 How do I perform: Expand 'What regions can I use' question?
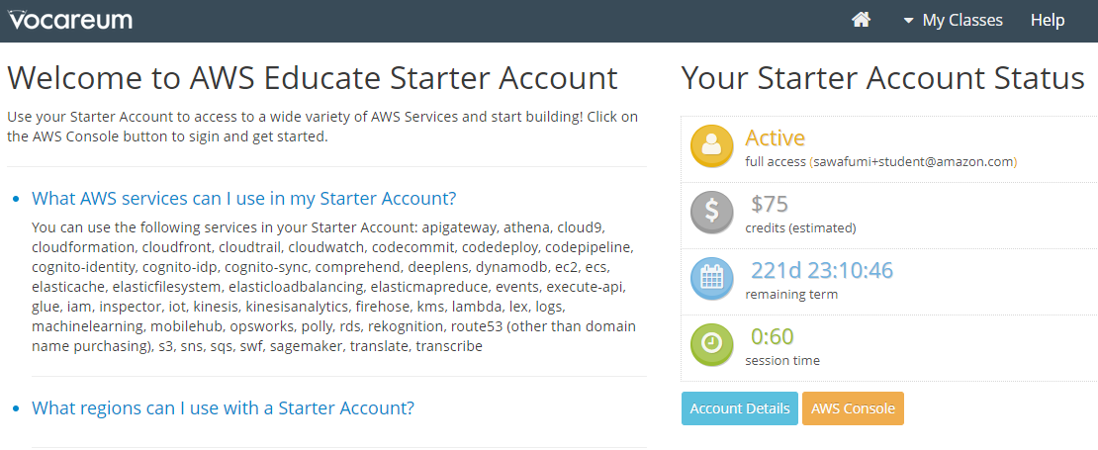pos(223,407)
